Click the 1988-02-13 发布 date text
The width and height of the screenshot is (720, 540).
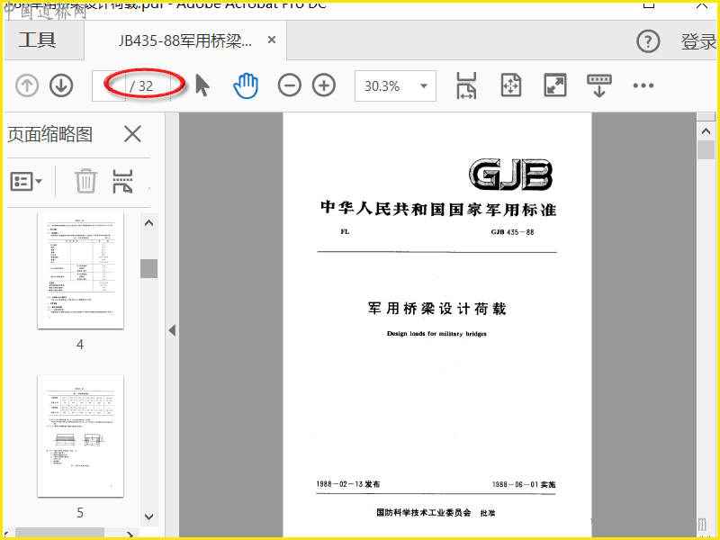click(348, 484)
